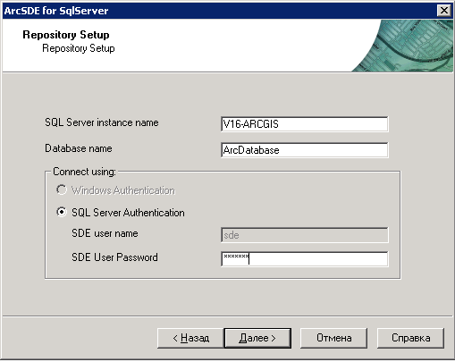Click the 'ArcSDE for SqlServer' title text
The image size is (455, 362).
[x=56, y=11]
